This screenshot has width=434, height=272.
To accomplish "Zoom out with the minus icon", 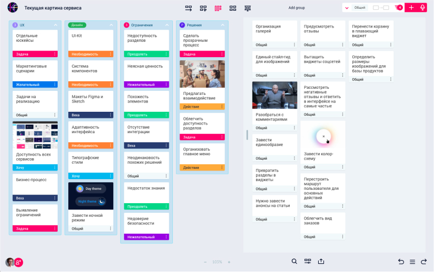I will pyautogui.click(x=205, y=262).
